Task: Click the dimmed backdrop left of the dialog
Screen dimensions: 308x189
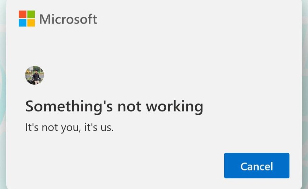Action: coord(3,99)
